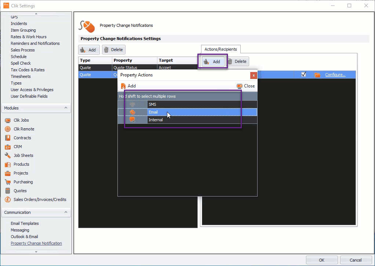This screenshot has height=266, width=375.
Task: Click Add in the Property Actions dialog
Action: pos(128,86)
